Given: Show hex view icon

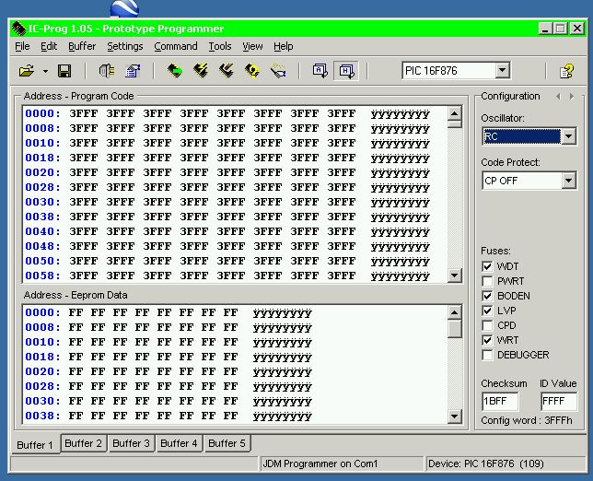Looking at the screenshot, I should [x=346, y=71].
